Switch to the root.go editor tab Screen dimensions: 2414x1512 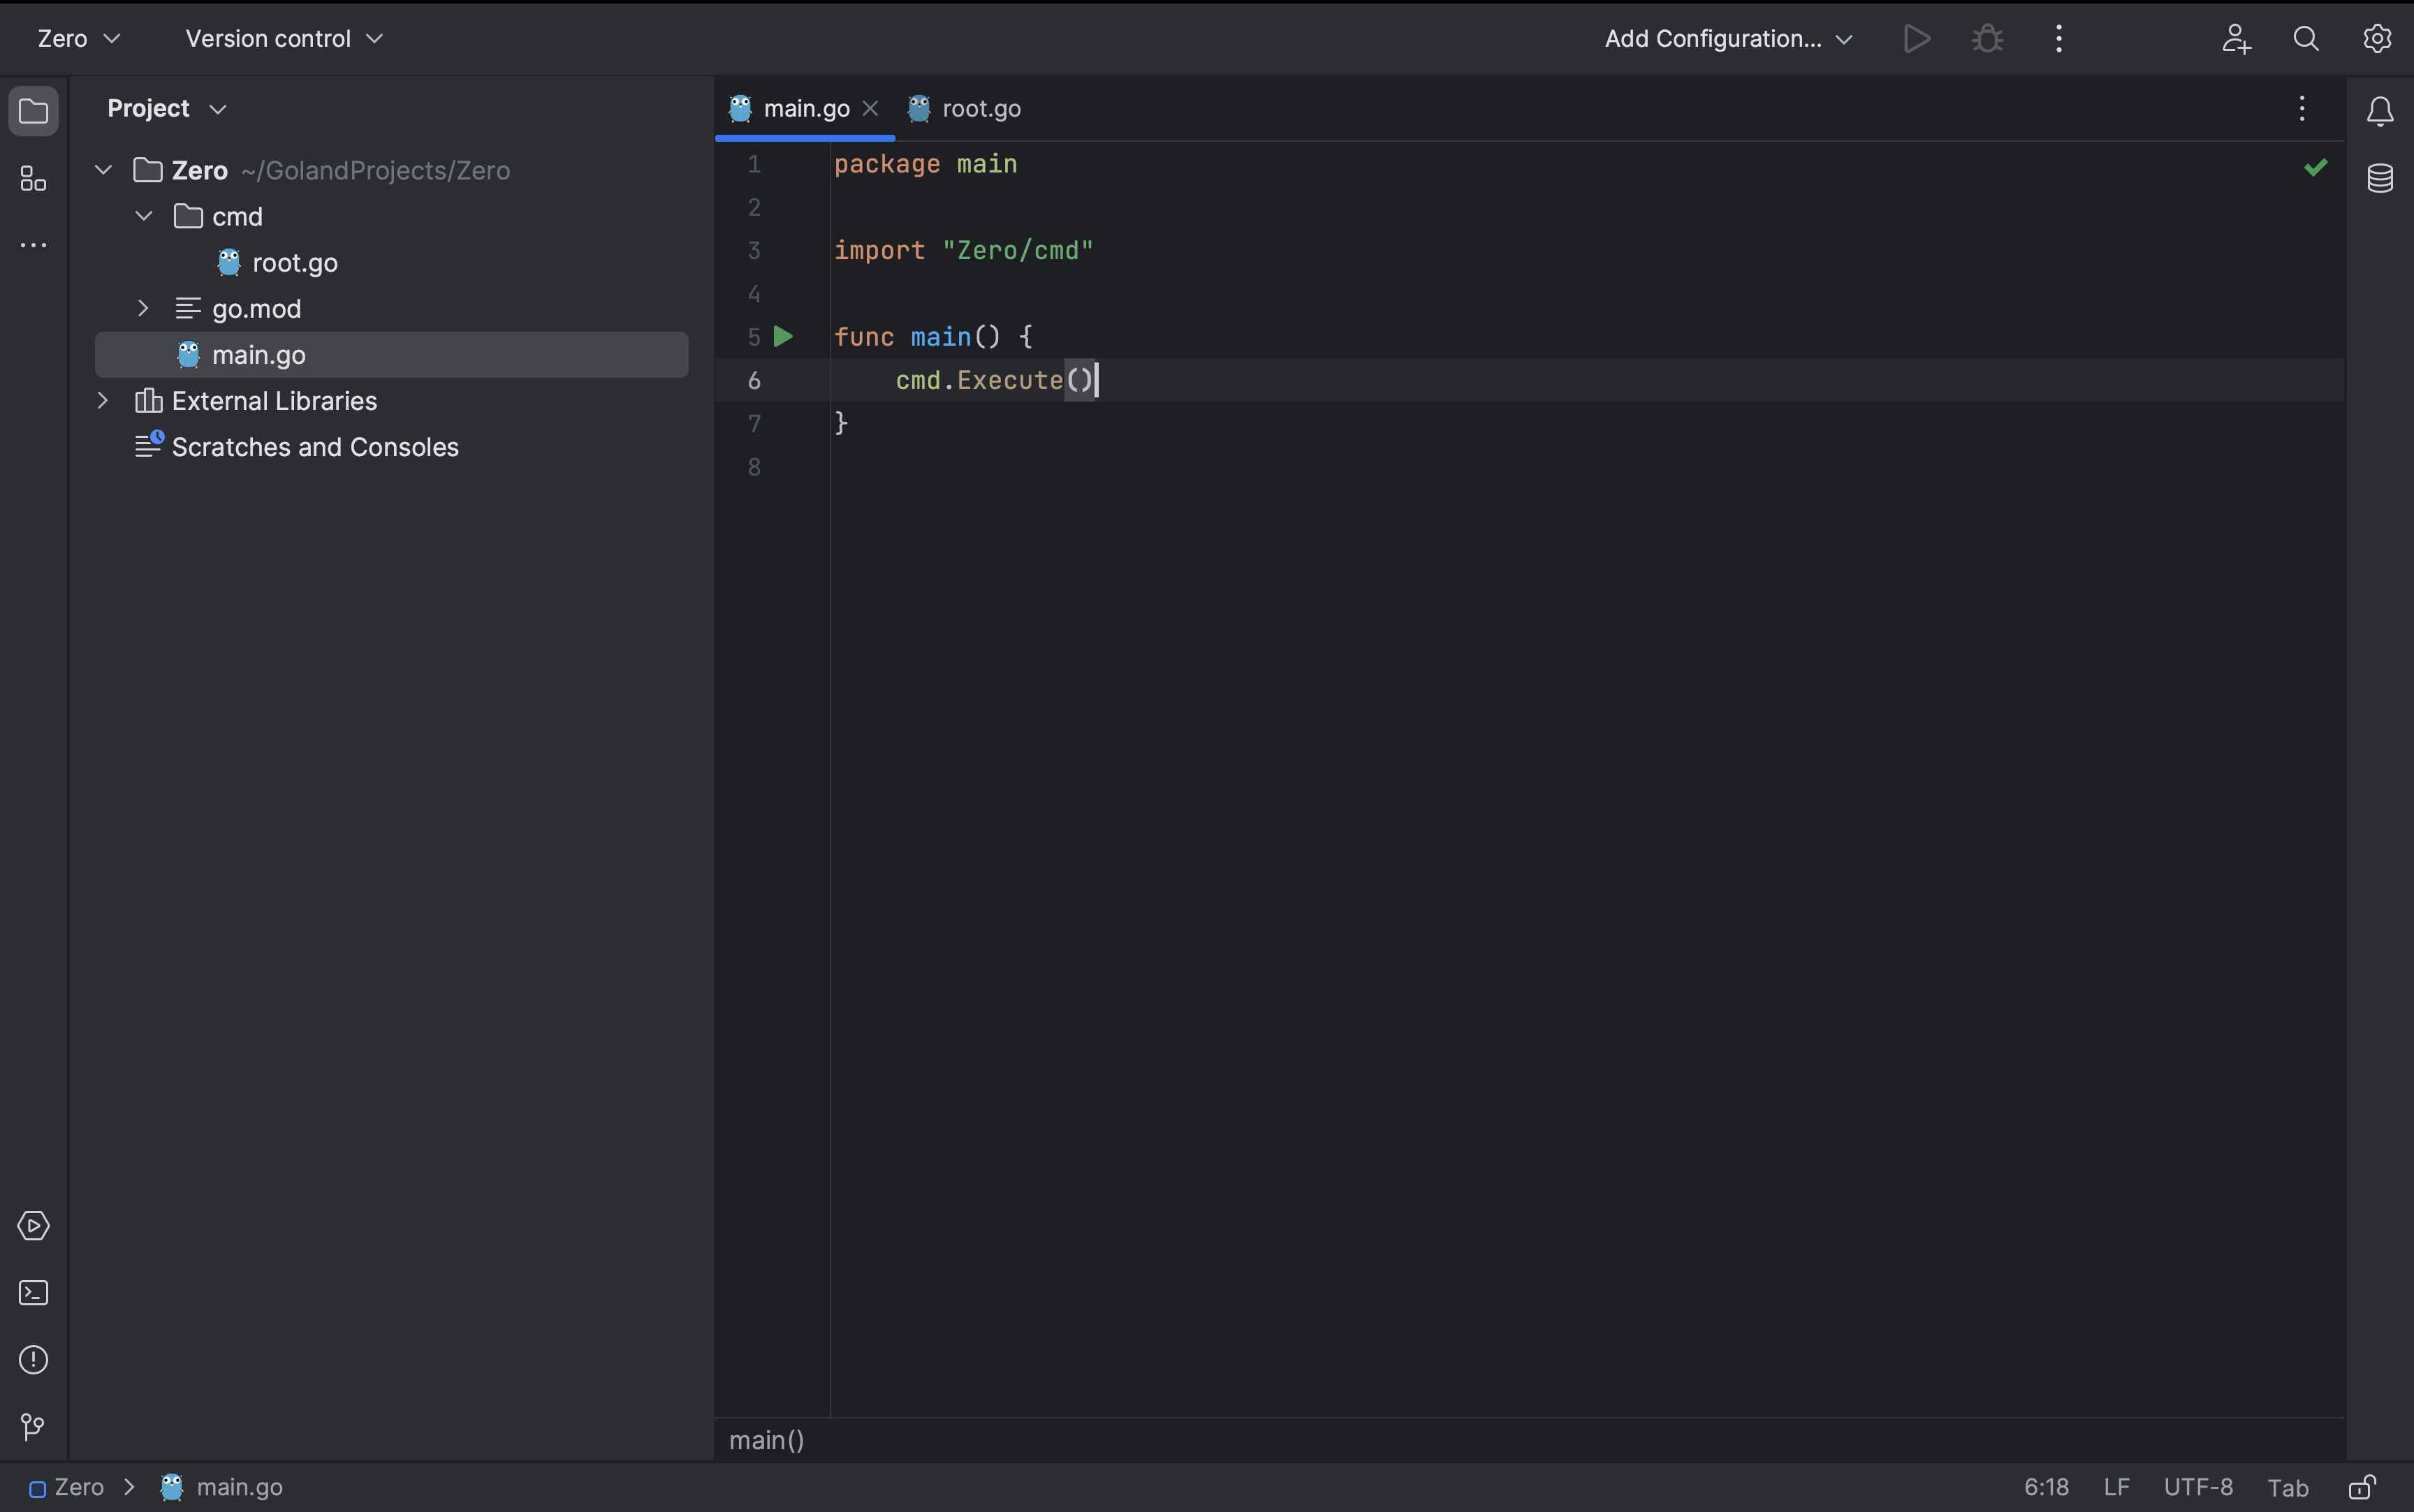pyautogui.click(x=981, y=108)
